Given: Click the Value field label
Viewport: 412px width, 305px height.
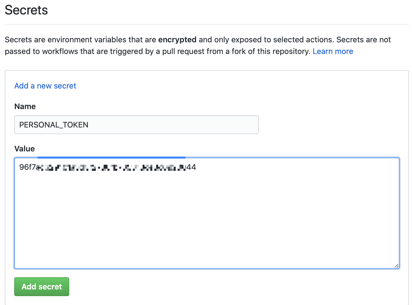Looking at the screenshot, I should click(x=24, y=149).
